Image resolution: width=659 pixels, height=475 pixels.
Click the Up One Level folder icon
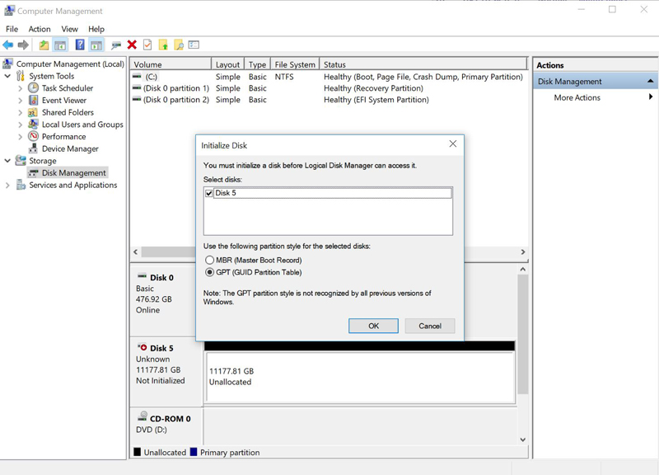tap(44, 45)
